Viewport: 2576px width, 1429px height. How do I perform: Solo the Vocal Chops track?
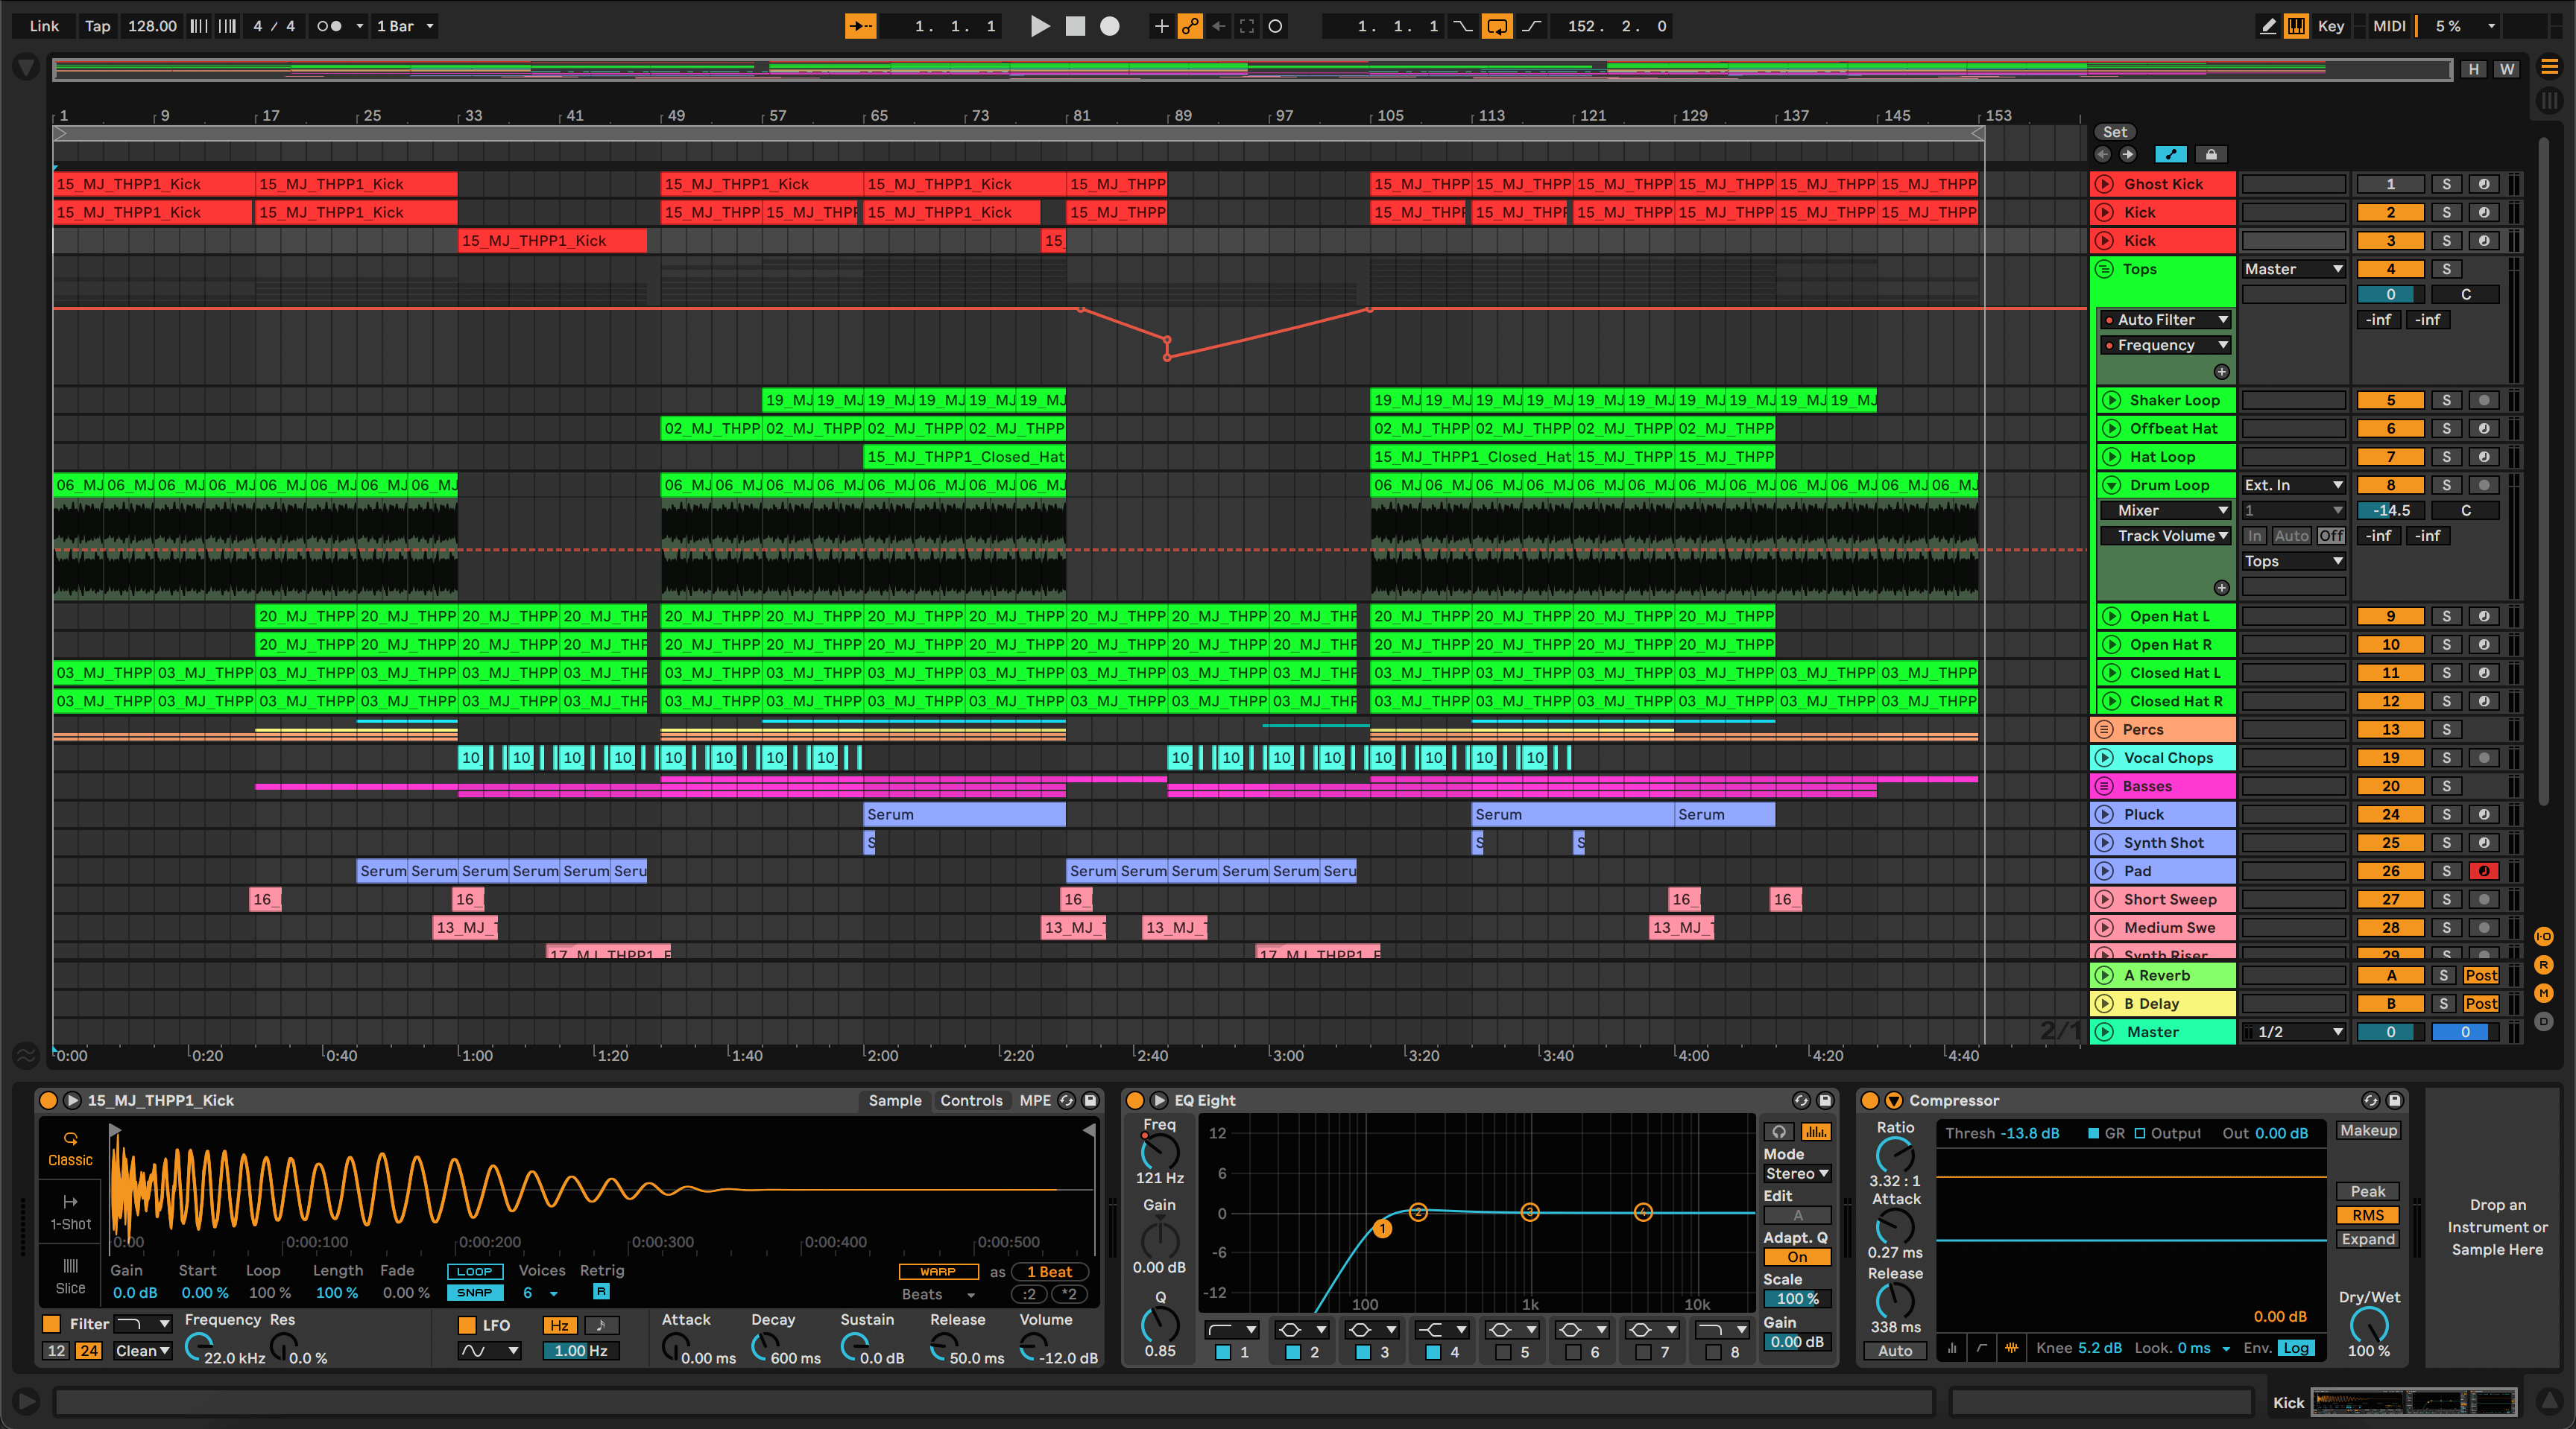tap(2446, 758)
